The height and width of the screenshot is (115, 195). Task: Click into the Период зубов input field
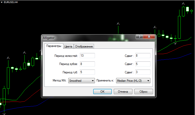tap(87, 64)
